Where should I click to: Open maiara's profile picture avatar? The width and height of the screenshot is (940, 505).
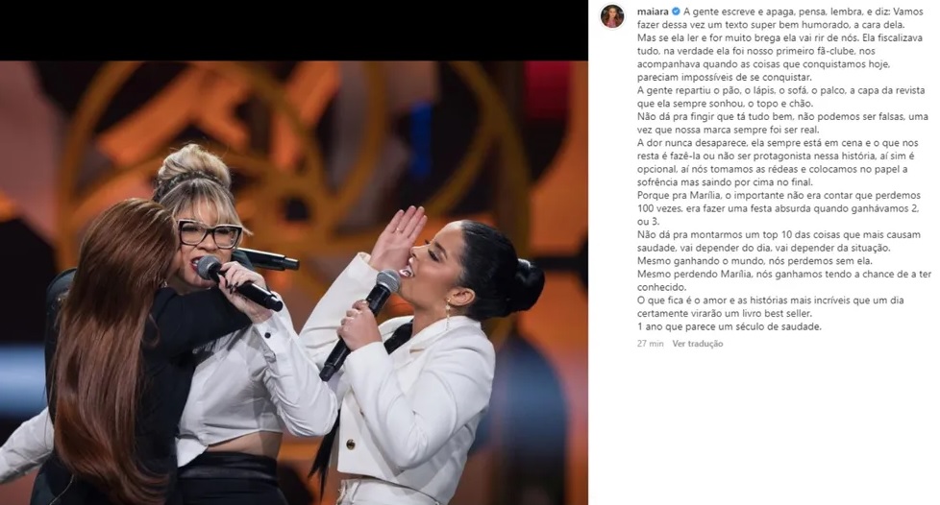click(x=612, y=15)
